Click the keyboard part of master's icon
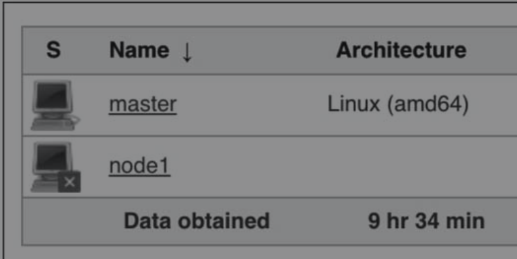517x259 pixels. tap(53, 124)
